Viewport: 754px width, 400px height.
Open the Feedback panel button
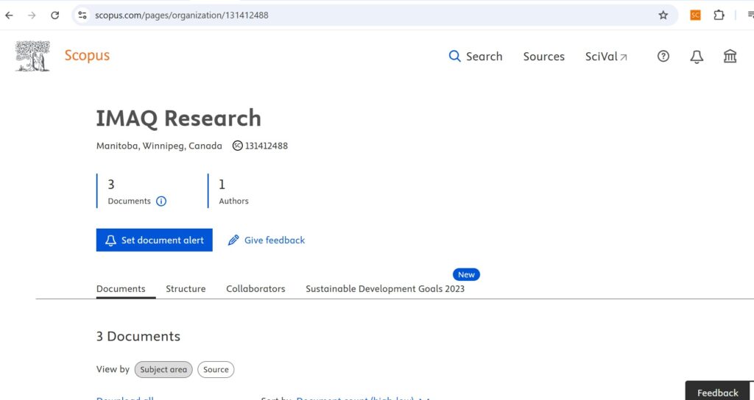click(x=717, y=393)
